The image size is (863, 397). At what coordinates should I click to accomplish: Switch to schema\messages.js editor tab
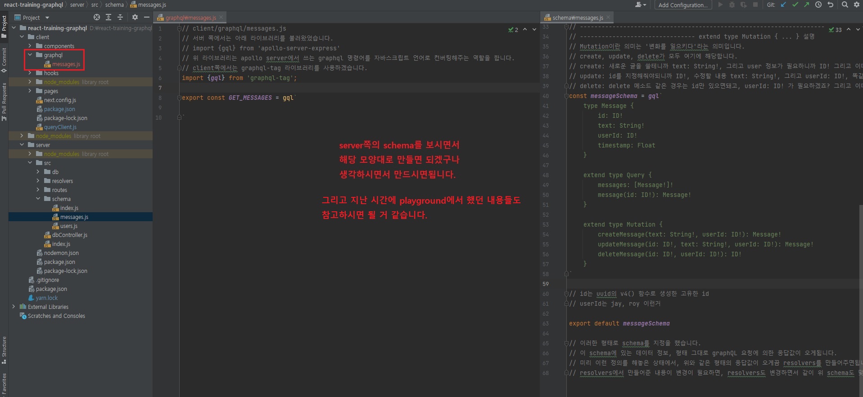(577, 18)
